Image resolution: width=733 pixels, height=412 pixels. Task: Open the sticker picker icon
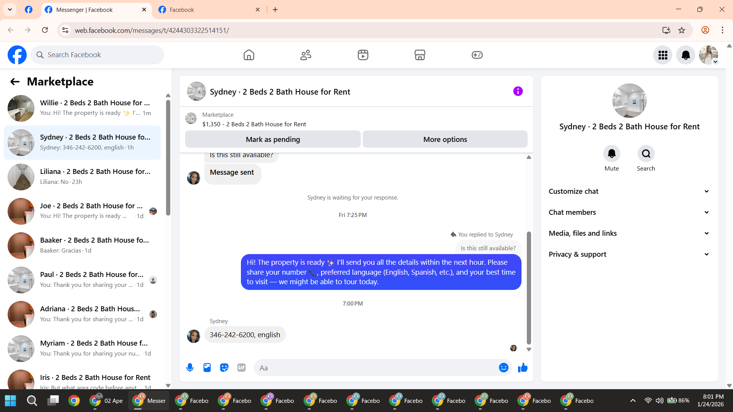224,368
